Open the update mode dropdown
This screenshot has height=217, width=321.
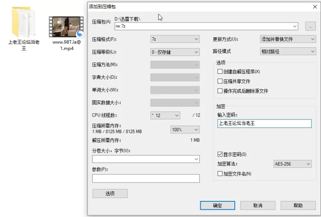[288, 39]
